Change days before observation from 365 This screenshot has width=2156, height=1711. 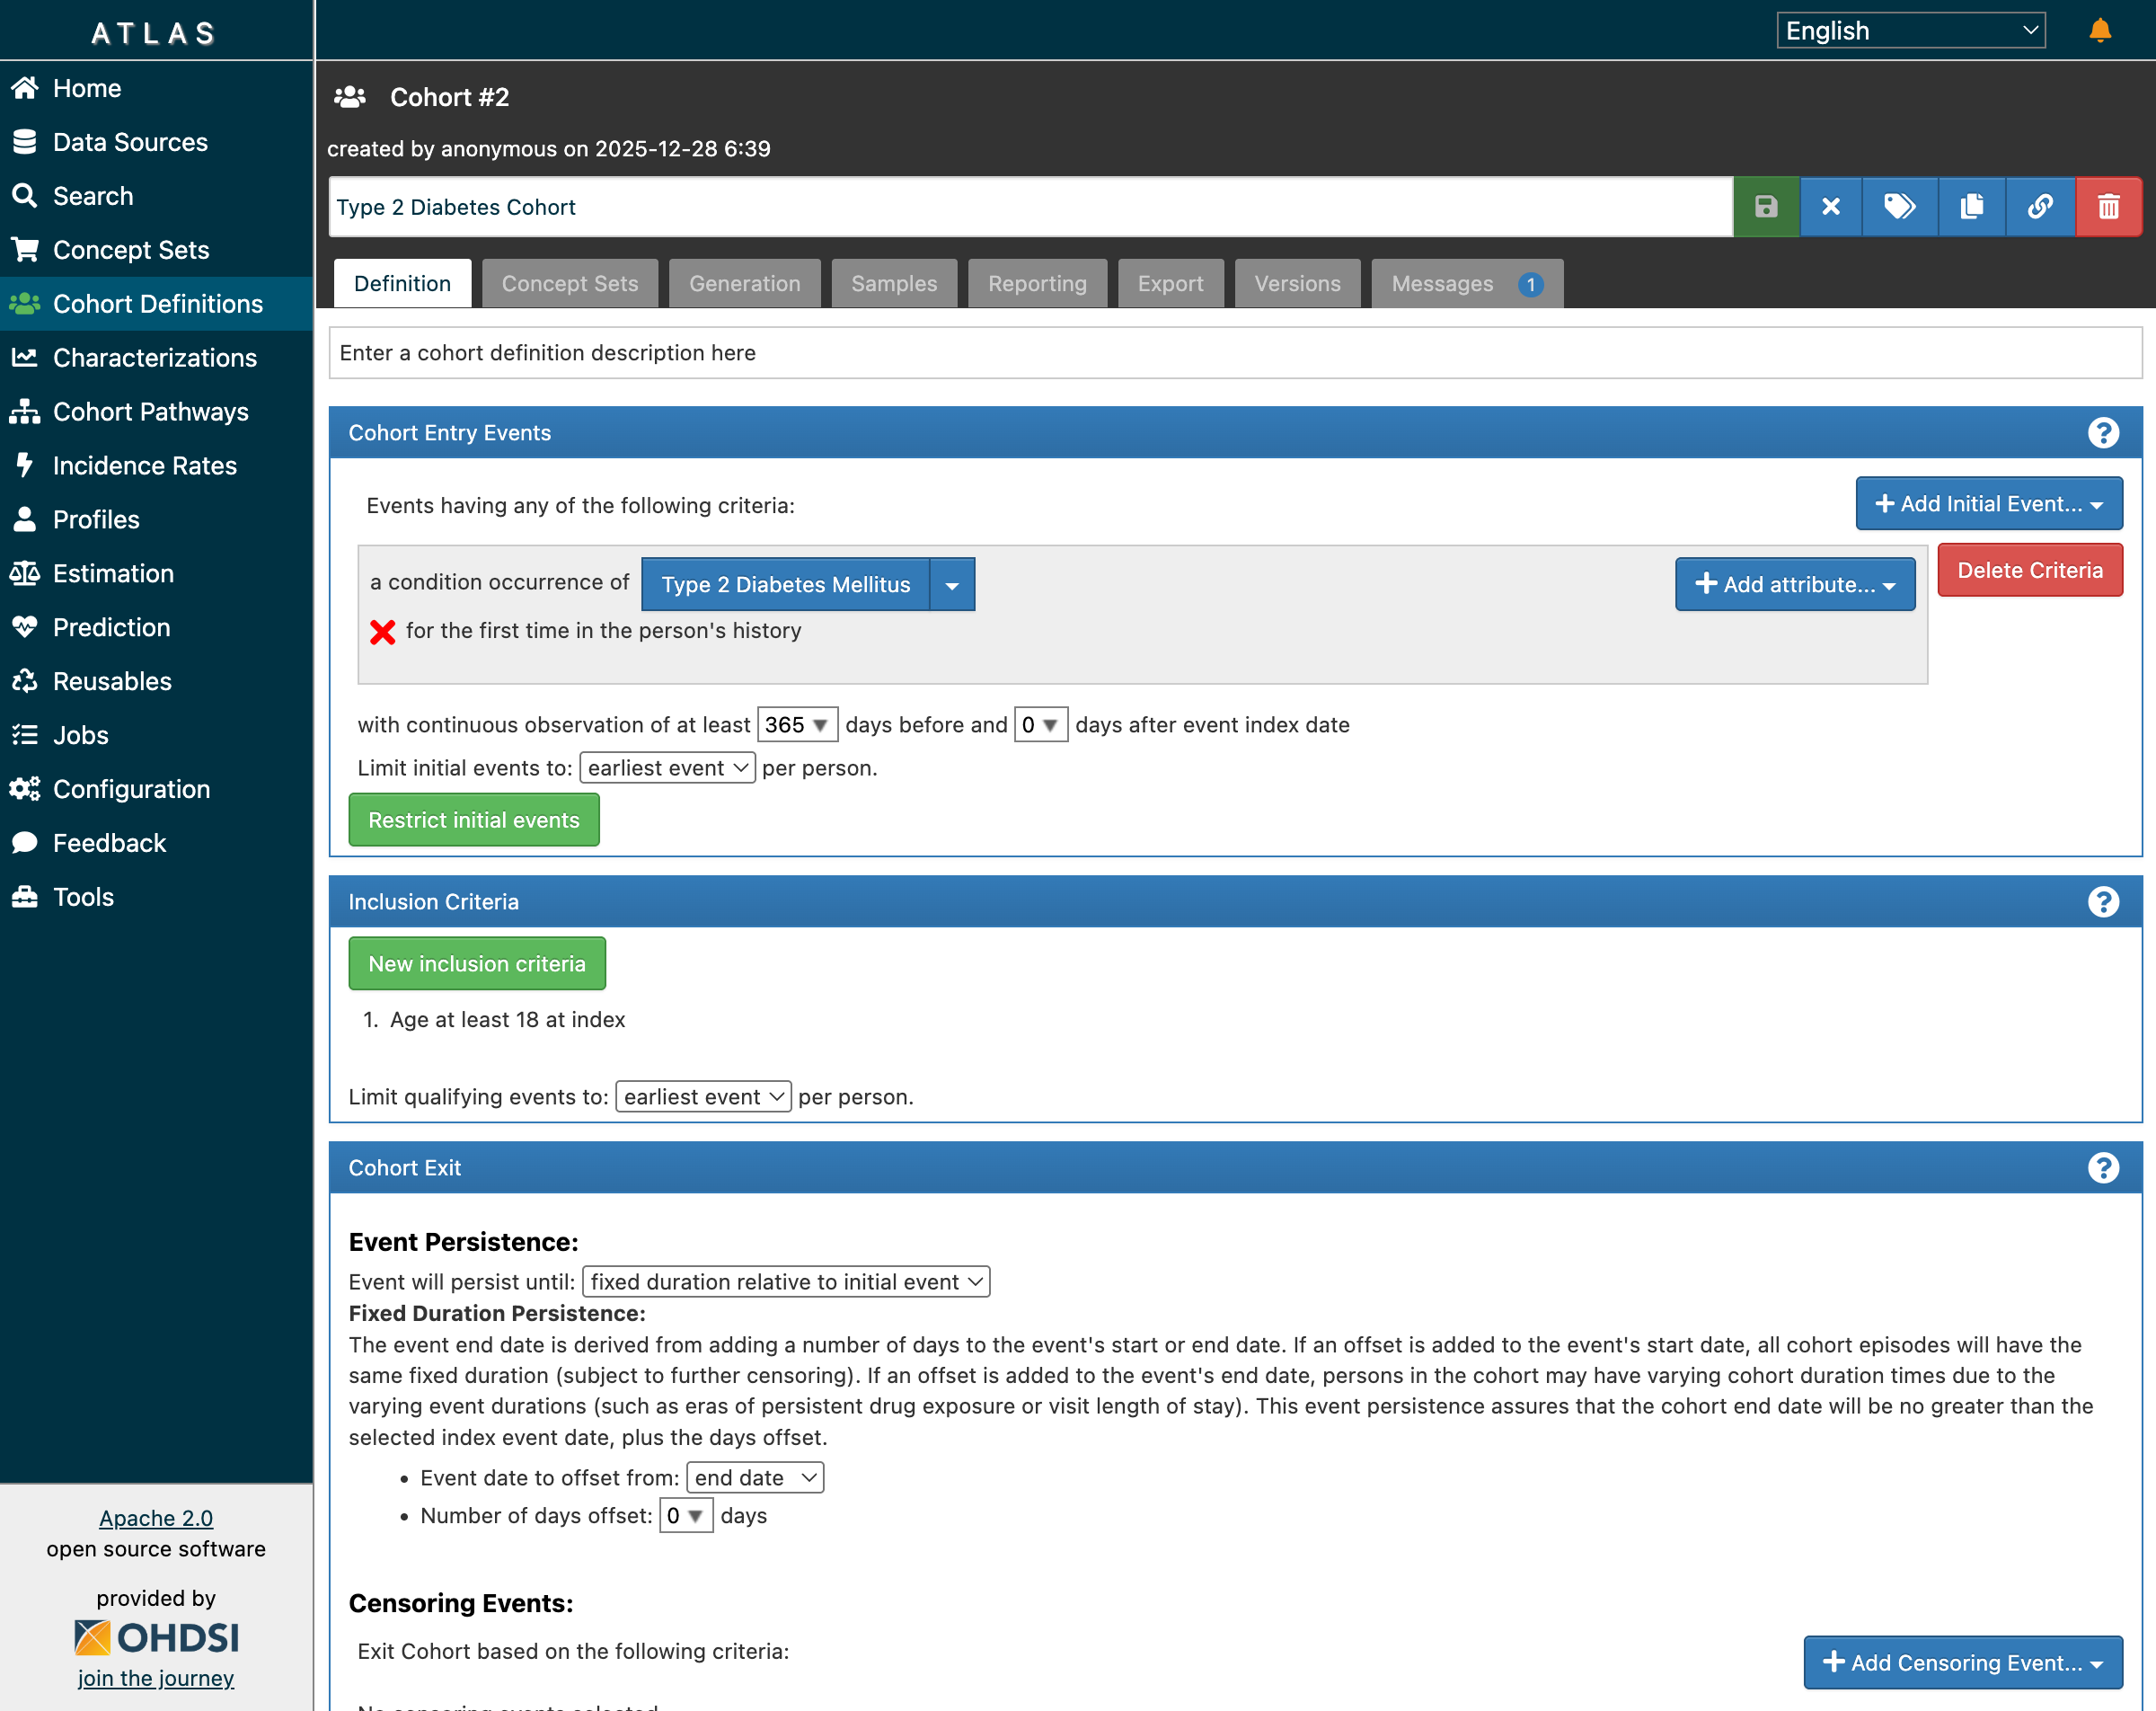(797, 724)
